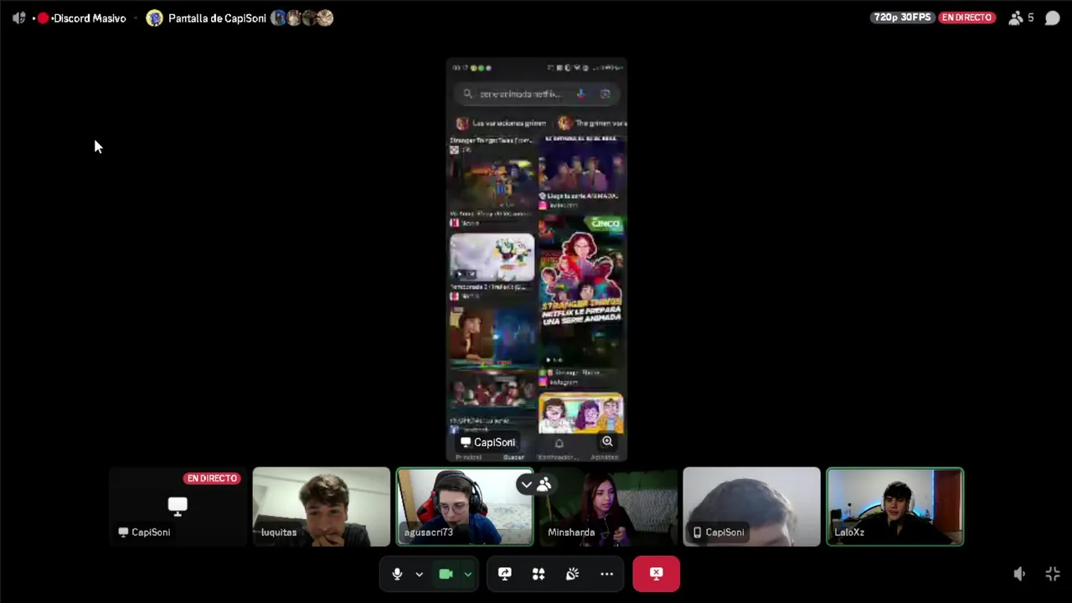Select the CapiSoni EN DIRECTO stream tile
This screenshot has width=1072, height=603.
[x=178, y=507]
